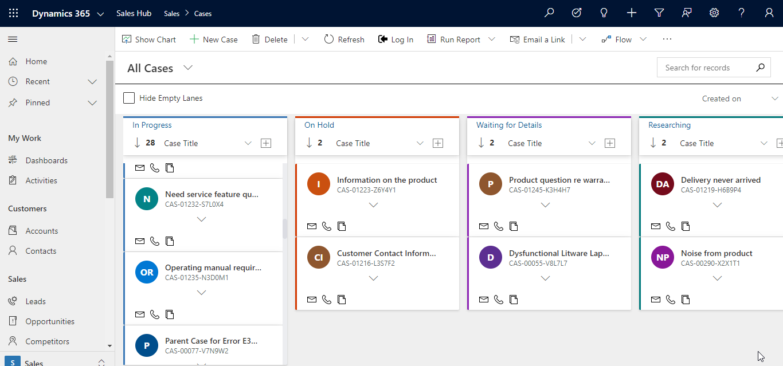Open the Flow dropdown arrow

pos(643,39)
